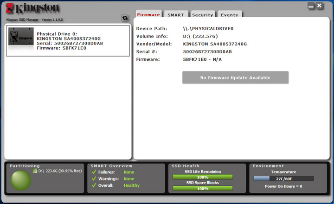334x204 pixels.
Task: Click the temperature 27C/80F gauge bar
Action: (x=284, y=178)
